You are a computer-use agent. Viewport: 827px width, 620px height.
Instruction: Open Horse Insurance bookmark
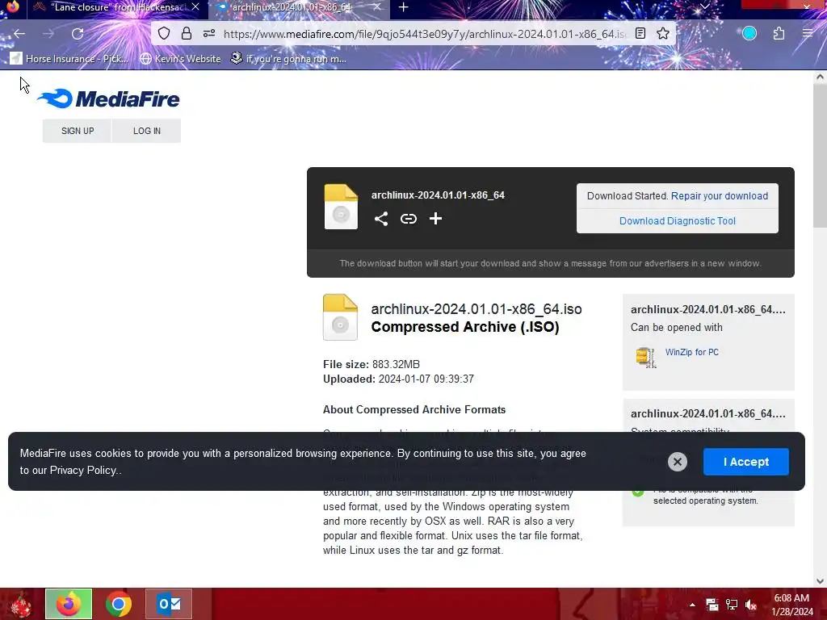tap(69, 58)
